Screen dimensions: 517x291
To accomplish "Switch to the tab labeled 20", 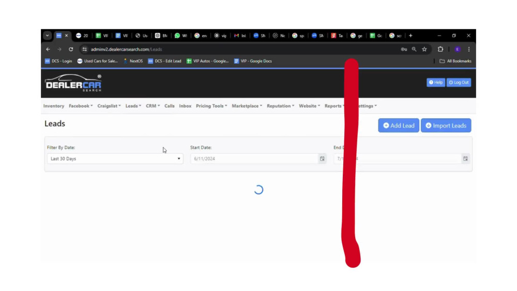I will 82,36.
